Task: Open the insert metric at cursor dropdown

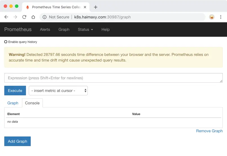Action: tap(58, 91)
